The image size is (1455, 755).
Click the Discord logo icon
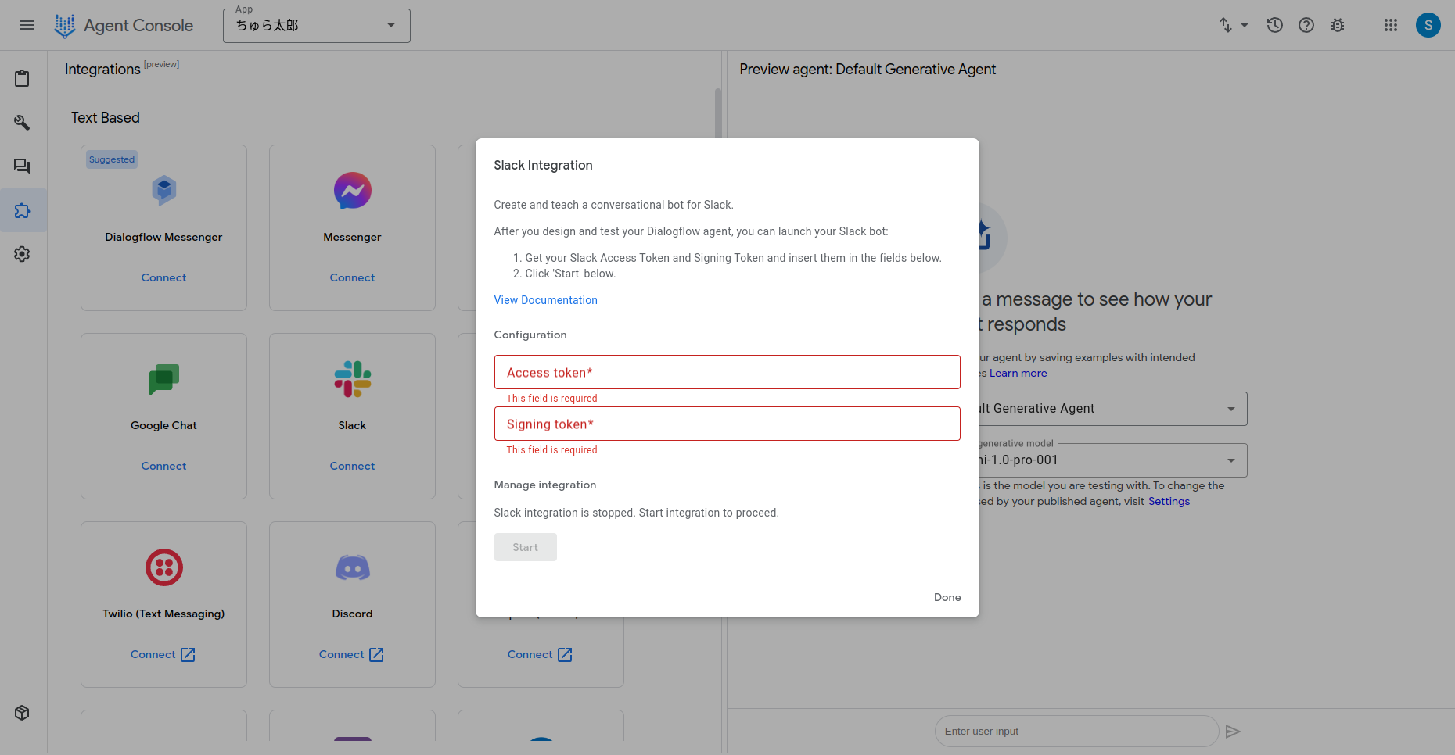coord(352,568)
